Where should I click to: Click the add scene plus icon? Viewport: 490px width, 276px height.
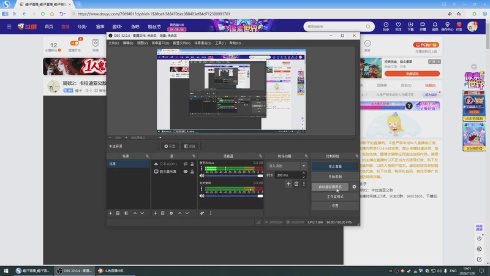(110, 213)
